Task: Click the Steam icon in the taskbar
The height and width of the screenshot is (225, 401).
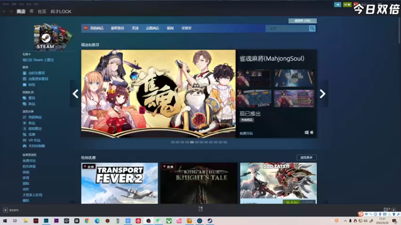Action: pyautogui.click(x=210, y=221)
